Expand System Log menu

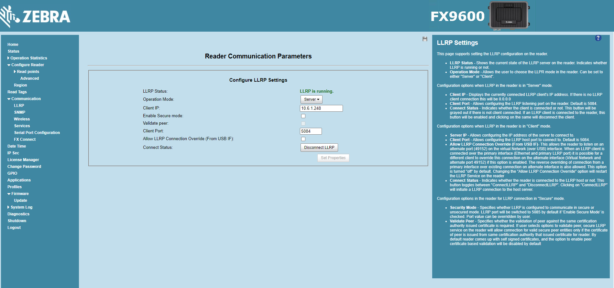click(20, 207)
